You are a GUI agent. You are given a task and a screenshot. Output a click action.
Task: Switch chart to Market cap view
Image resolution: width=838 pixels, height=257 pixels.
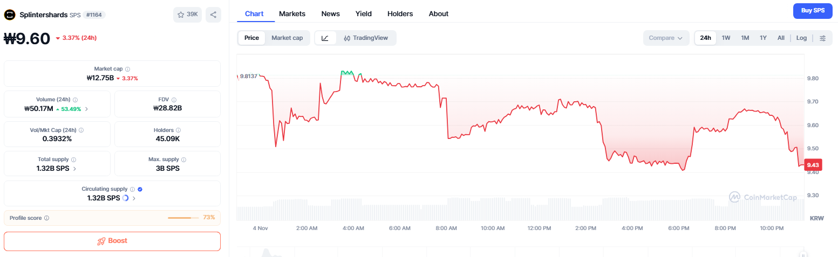pyautogui.click(x=287, y=38)
